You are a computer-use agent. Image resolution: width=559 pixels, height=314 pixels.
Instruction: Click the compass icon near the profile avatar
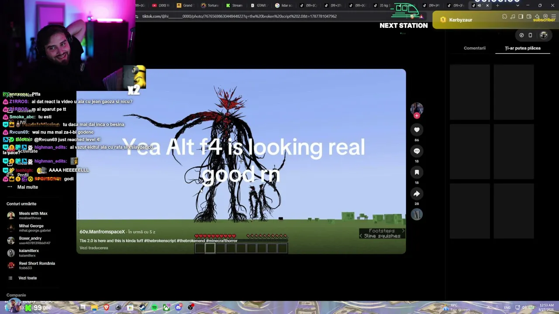tap(521, 35)
